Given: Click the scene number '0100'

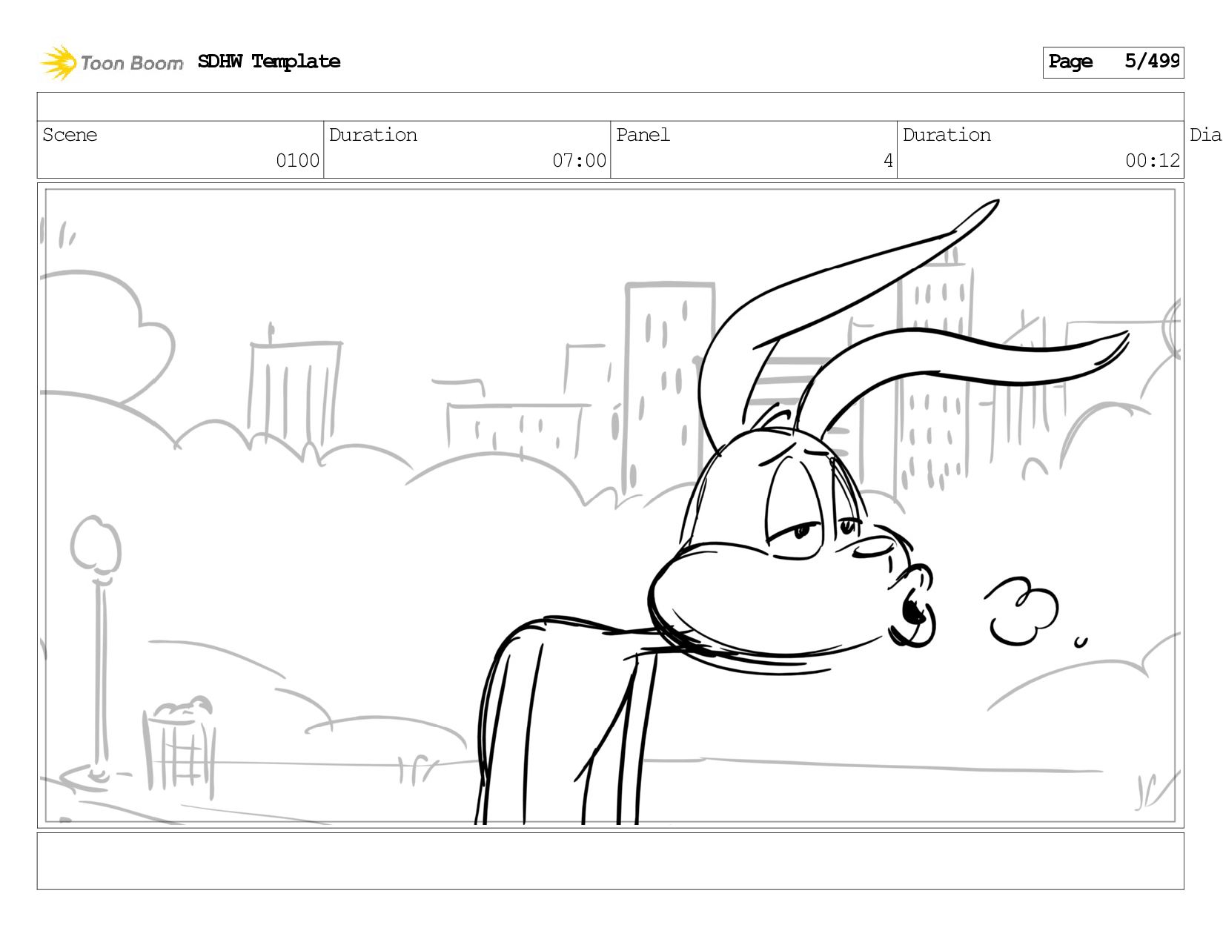Looking at the screenshot, I should point(297,161).
